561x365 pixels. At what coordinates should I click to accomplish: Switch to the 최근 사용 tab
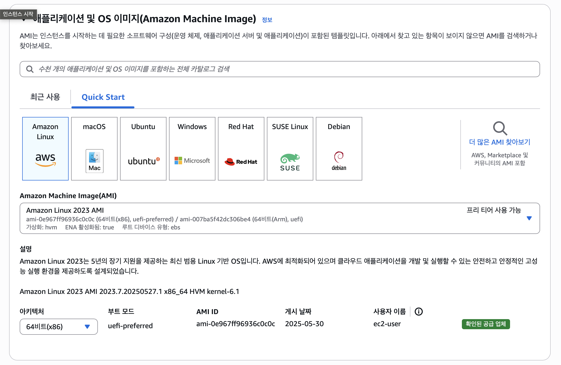[x=45, y=97]
